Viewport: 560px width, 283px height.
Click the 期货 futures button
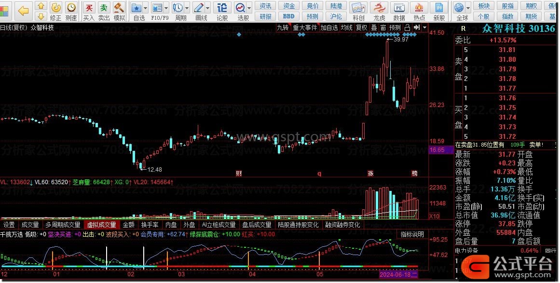pos(531,16)
